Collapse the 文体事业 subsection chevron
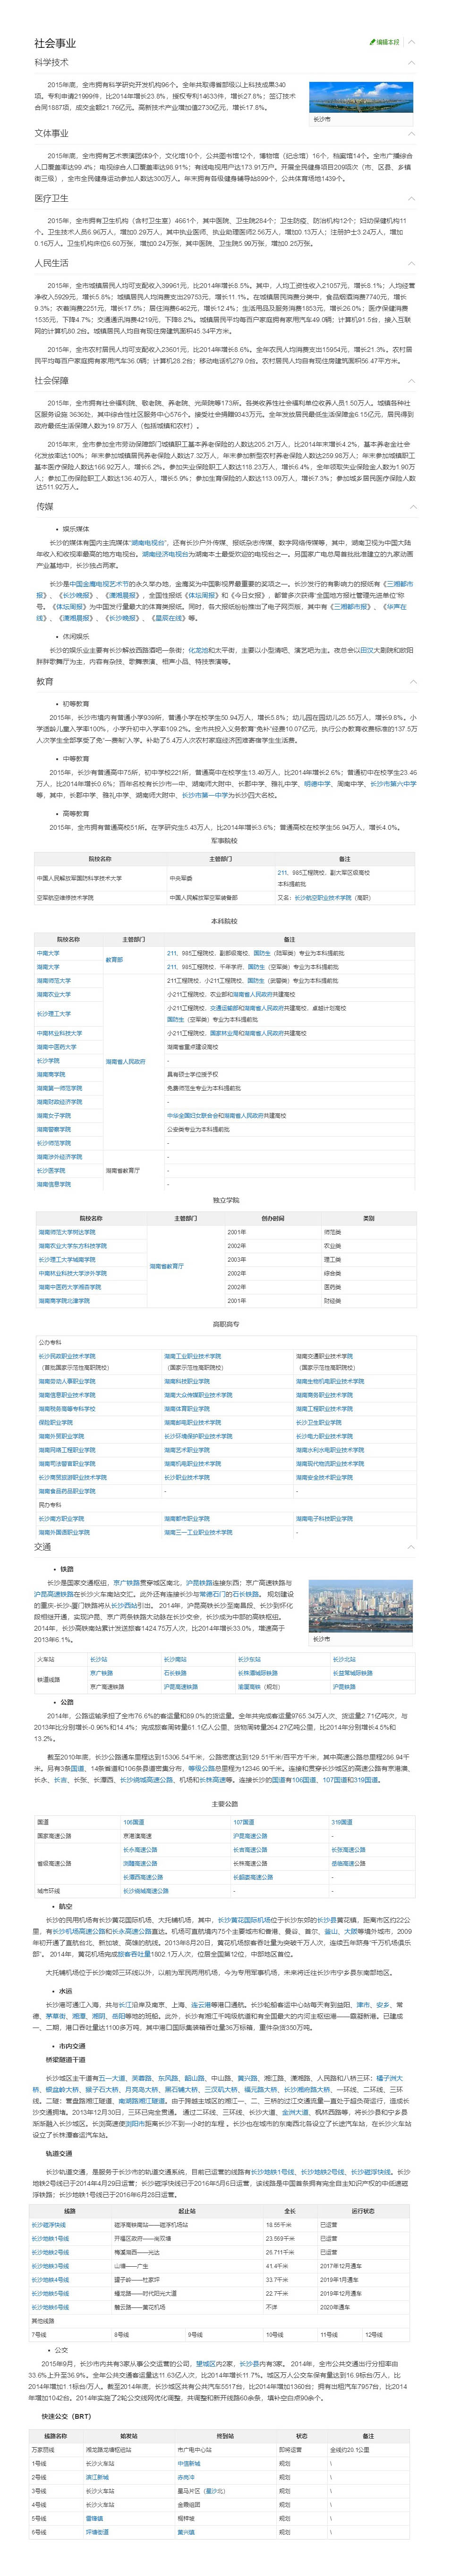 pos(411,133)
